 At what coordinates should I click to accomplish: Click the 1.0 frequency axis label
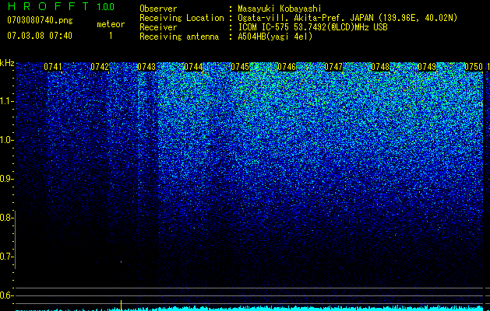tap(6, 140)
